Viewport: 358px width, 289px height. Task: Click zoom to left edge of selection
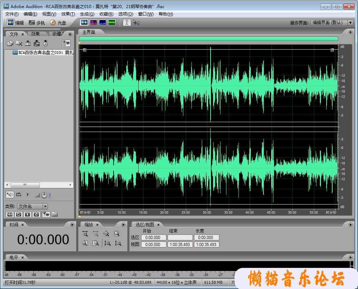tap(85, 243)
